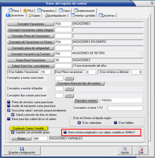Screen dimensions: 155x158
Task: Switch to the Prima tab
Action: pyautogui.click(x=14, y=11)
